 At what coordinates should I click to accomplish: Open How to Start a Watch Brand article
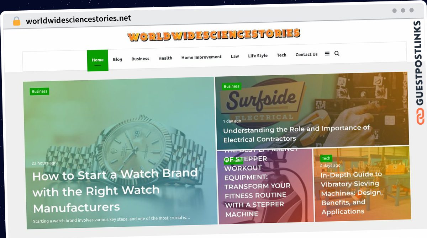pos(115,190)
